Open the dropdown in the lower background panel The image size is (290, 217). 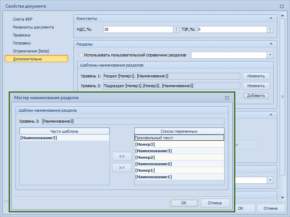(270, 180)
